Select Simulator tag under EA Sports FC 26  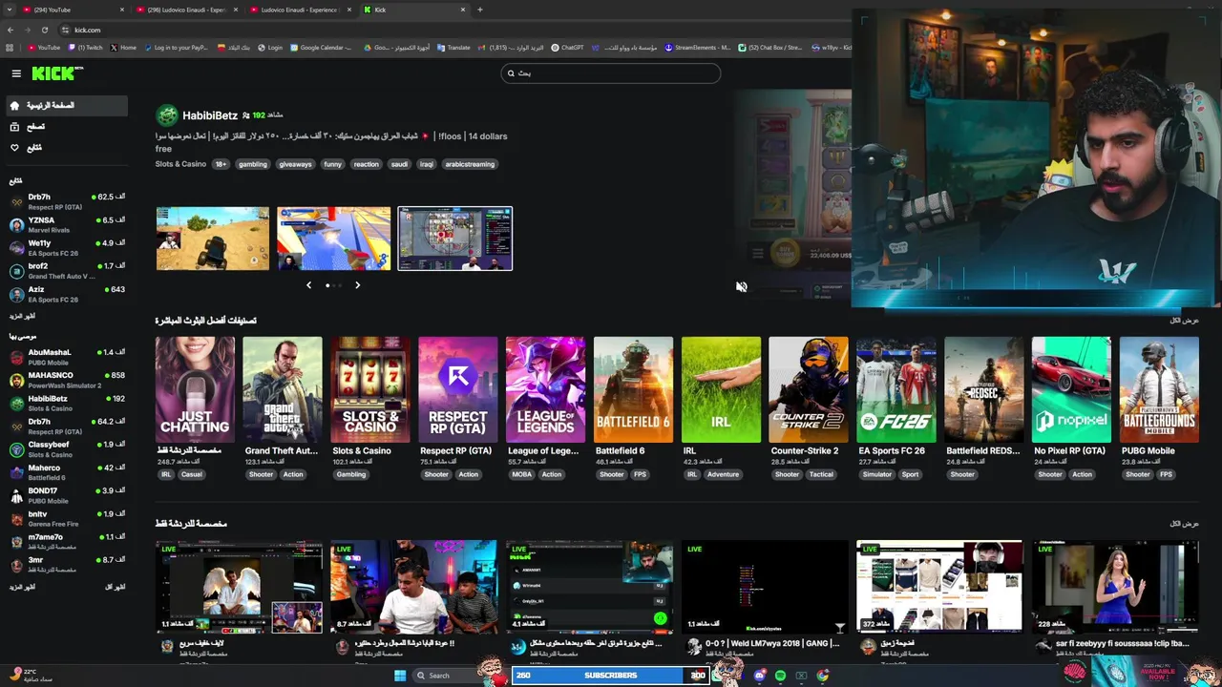877,474
